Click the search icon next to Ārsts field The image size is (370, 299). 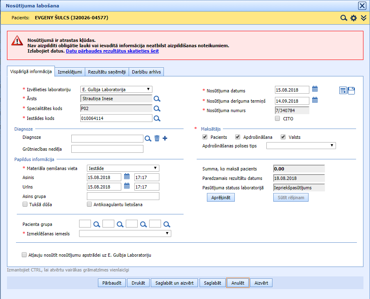pyautogui.click(x=157, y=99)
